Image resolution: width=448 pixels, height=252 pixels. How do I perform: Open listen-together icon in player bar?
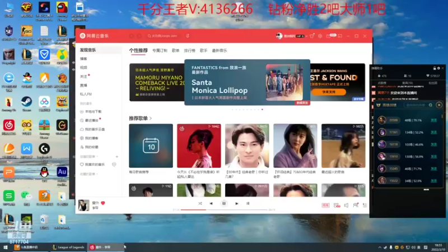pos(356,205)
